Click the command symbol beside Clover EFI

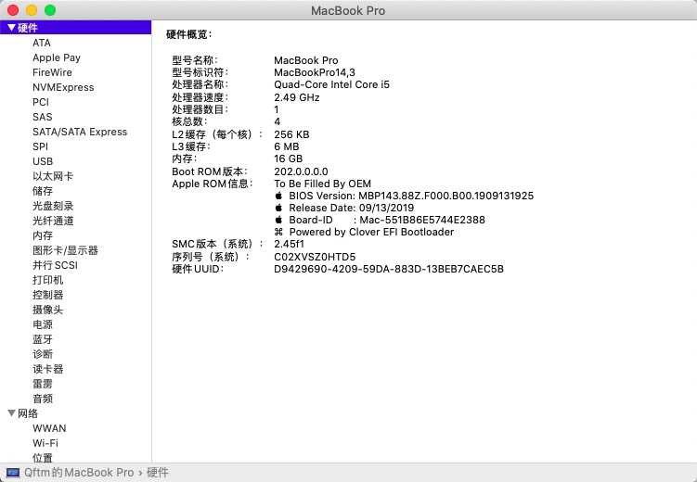[278, 232]
